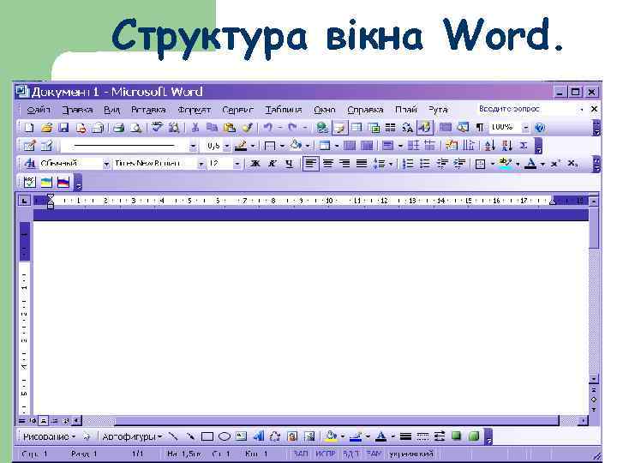Click the vertical scrollbar down arrow
The width and height of the screenshot is (617, 463).
[594, 379]
